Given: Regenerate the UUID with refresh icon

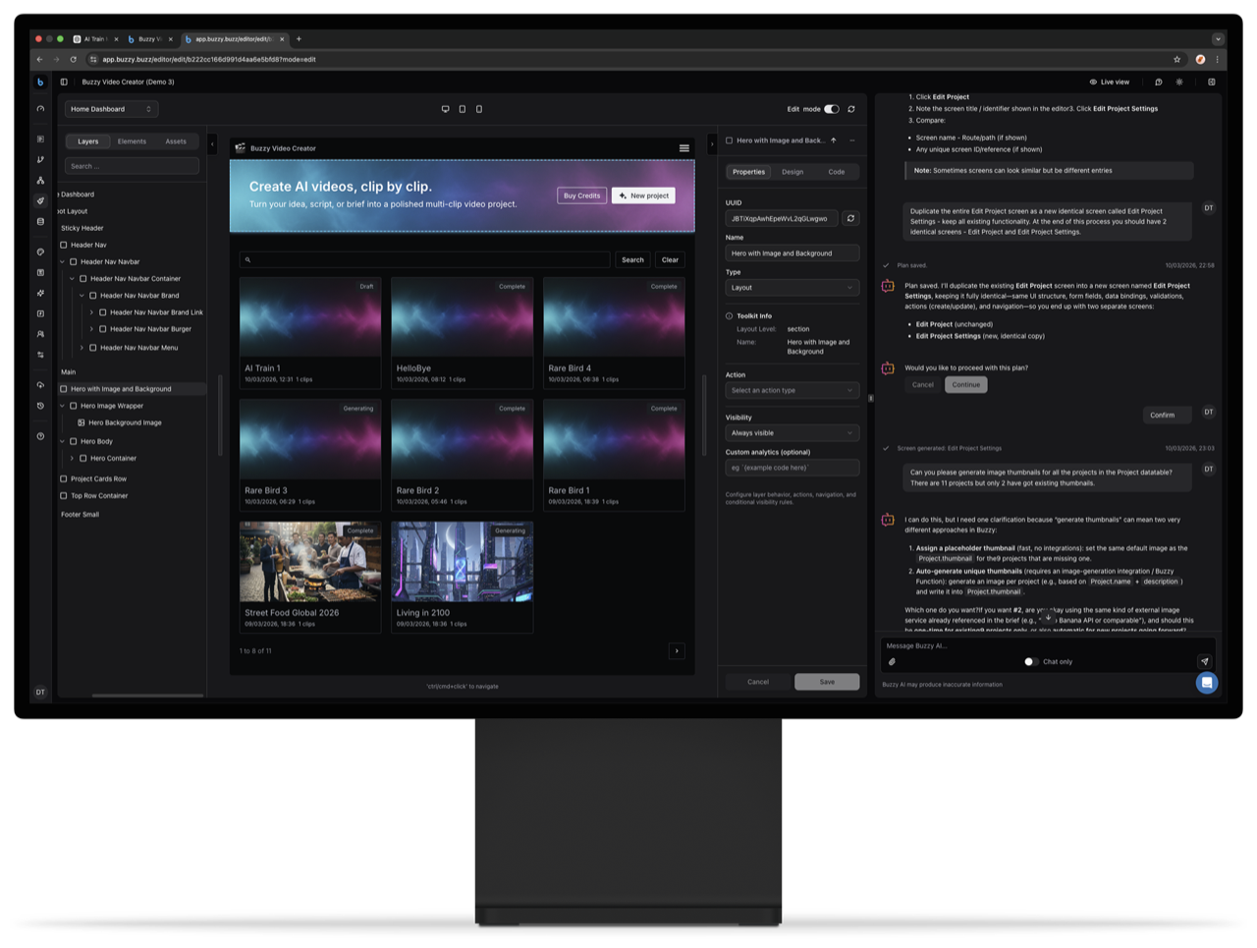Looking at the screenshot, I should pyautogui.click(x=851, y=219).
